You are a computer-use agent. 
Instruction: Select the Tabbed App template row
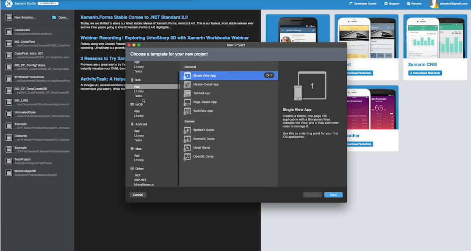pyautogui.click(x=229, y=93)
